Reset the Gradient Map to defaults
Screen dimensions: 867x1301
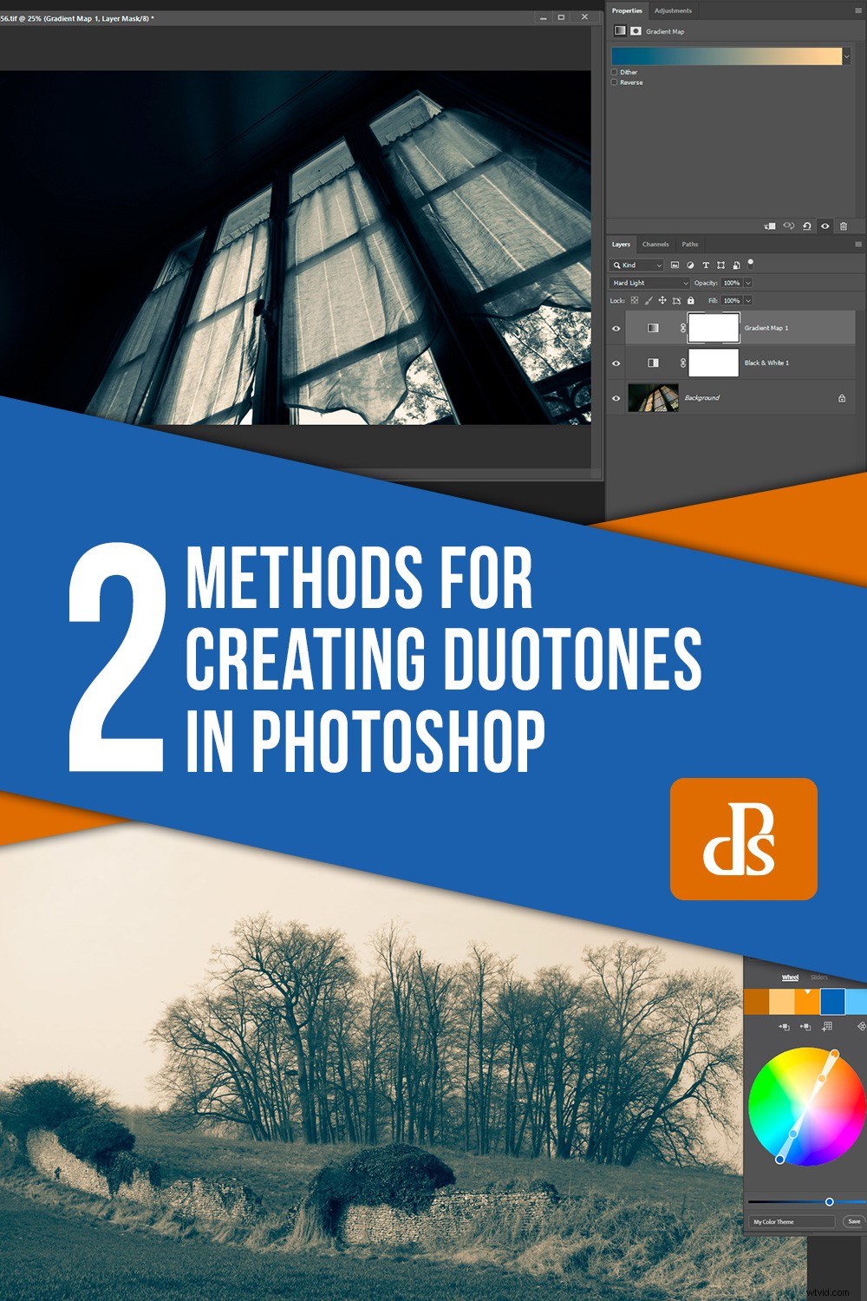pyautogui.click(x=807, y=226)
